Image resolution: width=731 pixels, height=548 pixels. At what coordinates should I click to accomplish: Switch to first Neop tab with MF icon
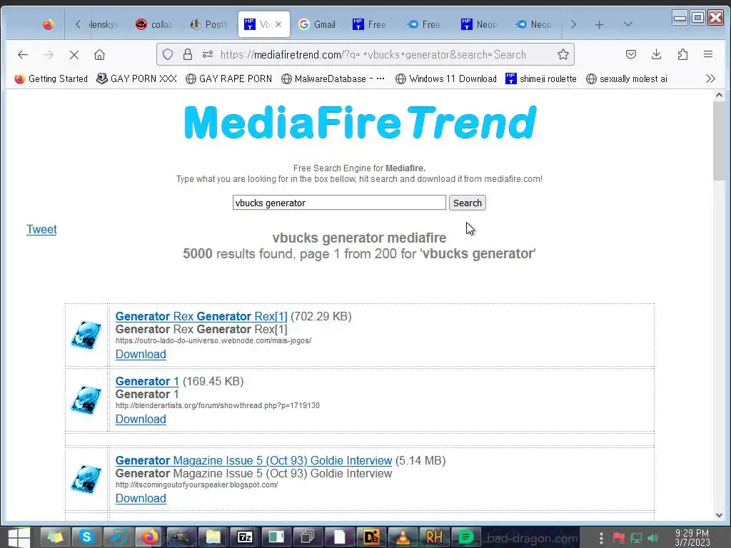point(479,24)
